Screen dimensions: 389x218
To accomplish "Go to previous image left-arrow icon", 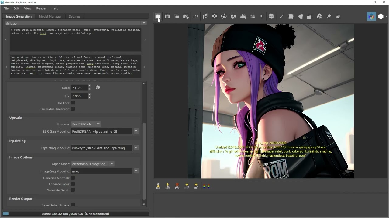I will coord(187,187).
